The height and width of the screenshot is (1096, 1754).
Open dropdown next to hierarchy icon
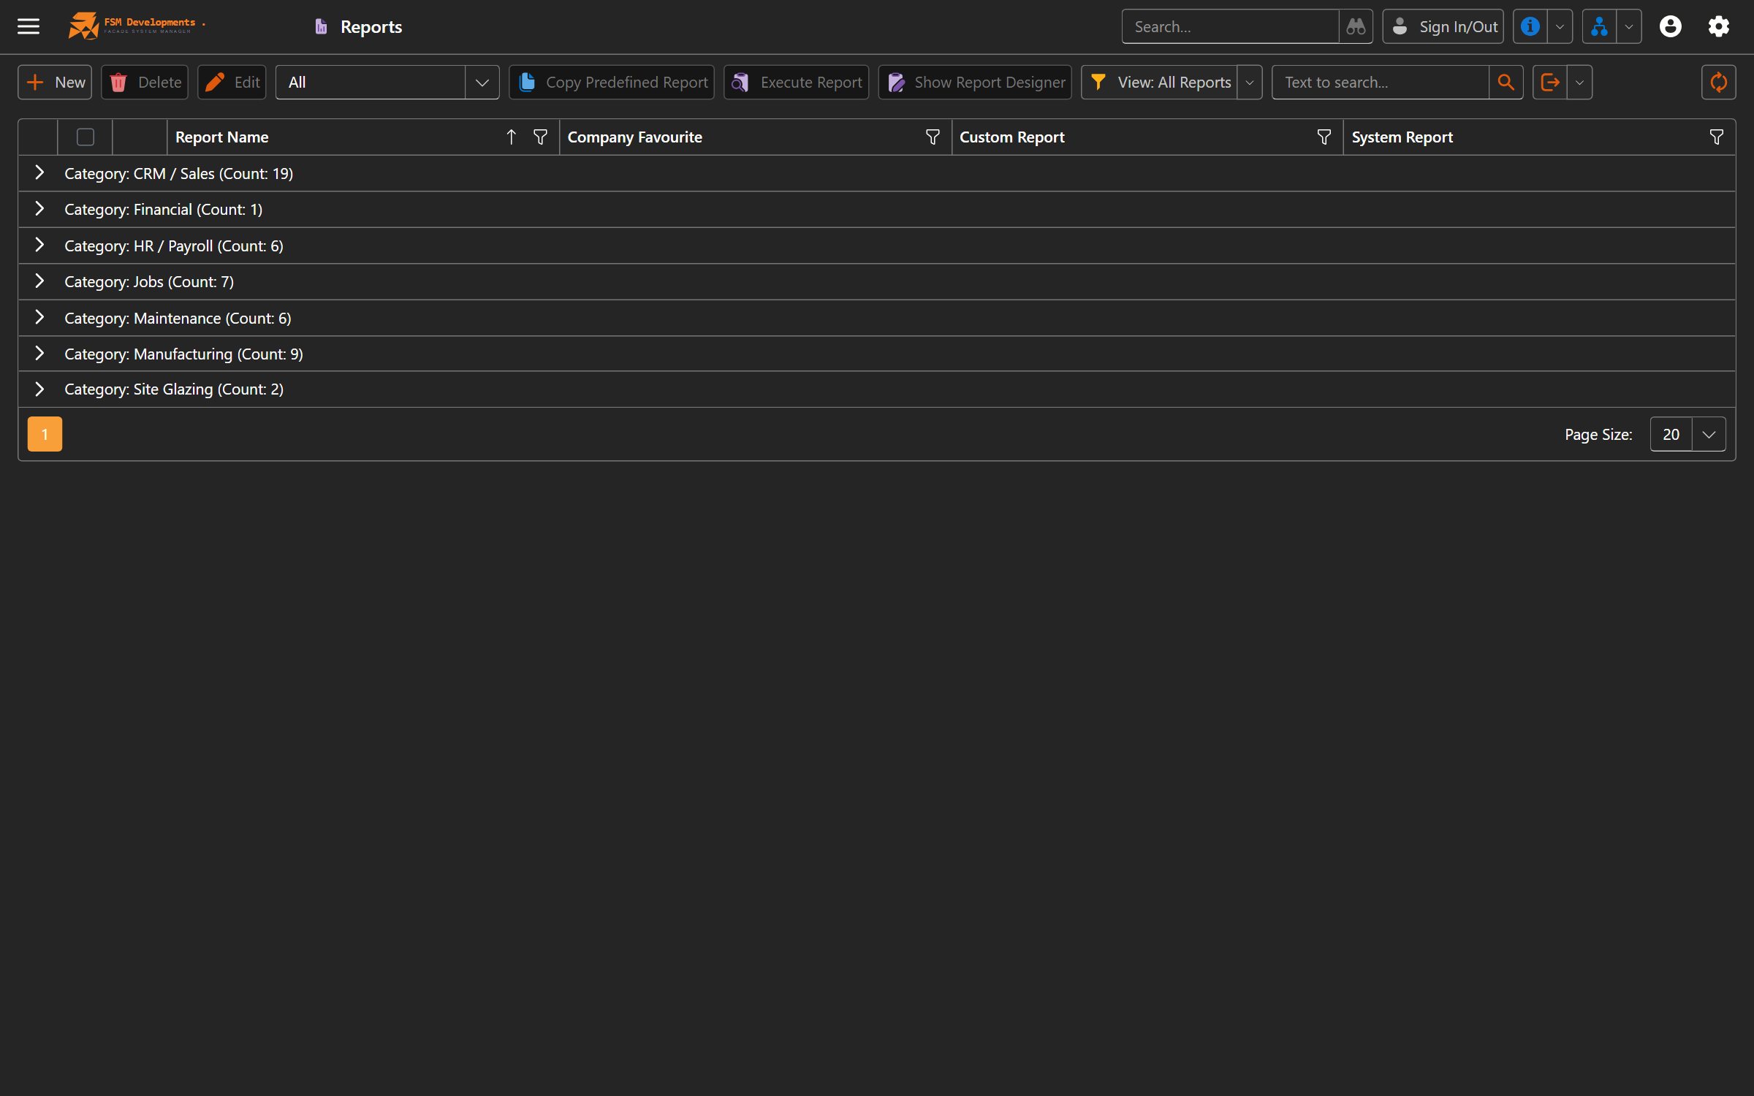[x=1629, y=27]
